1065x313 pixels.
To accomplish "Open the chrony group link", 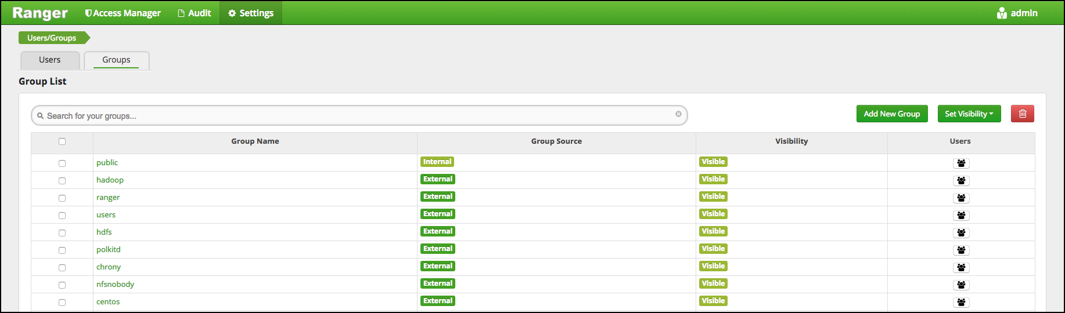I will (x=109, y=267).
